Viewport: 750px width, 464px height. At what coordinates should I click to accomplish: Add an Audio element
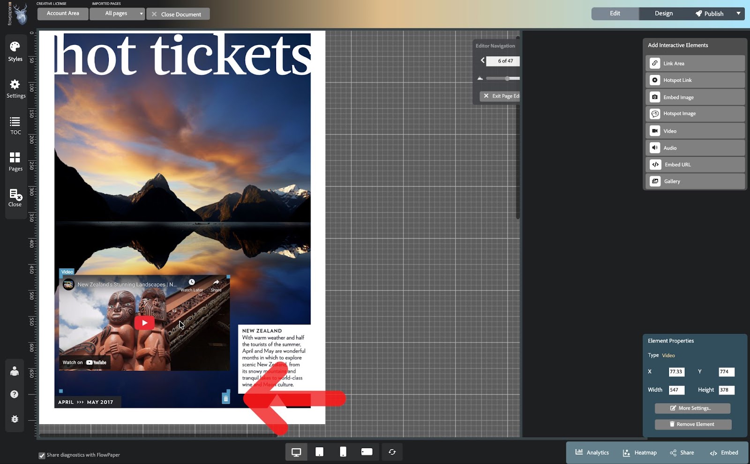tap(694, 147)
